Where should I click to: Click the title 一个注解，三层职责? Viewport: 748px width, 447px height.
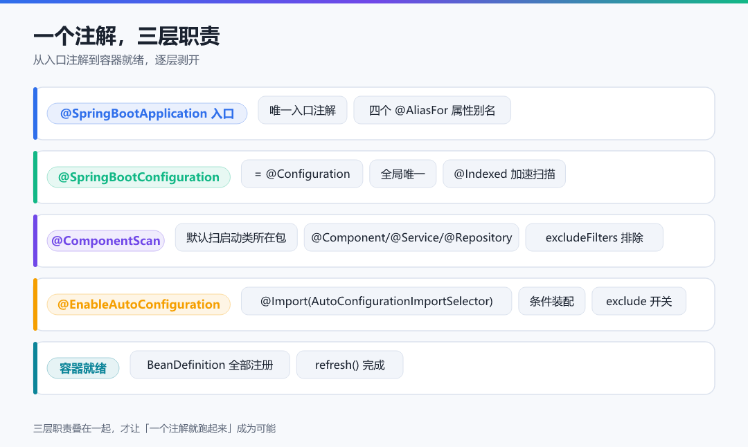coord(127,36)
